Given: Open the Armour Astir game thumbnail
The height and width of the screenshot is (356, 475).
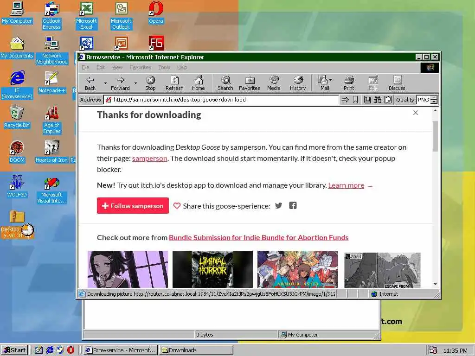Looking at the screenshot, I should click(x=297, y=269).
